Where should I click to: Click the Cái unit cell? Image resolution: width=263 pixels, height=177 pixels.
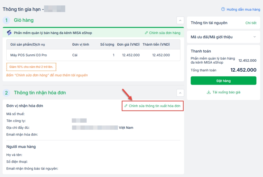75,55
